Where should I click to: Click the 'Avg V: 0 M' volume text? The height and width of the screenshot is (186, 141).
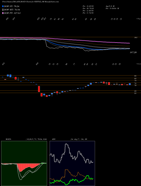tap(110, 6)
